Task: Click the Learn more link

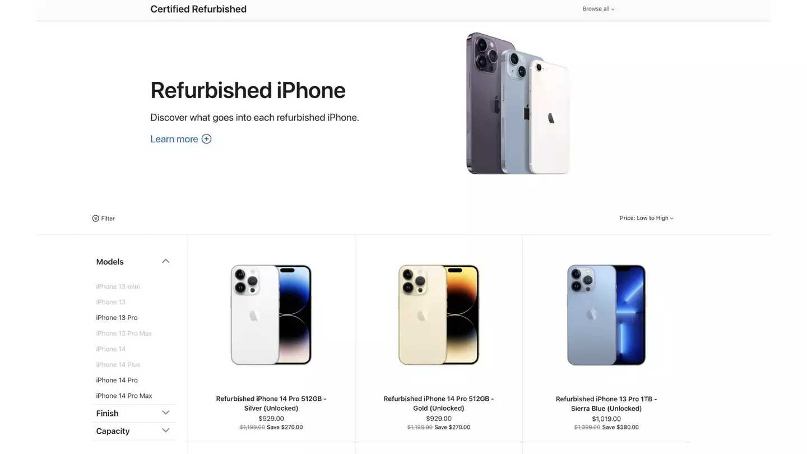Action: 174,139
